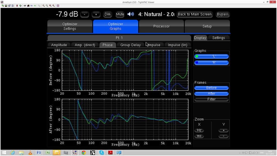277x156 pixels.
Task: Click the pause icon in VNC toolbar
Action: pos(17,6)
